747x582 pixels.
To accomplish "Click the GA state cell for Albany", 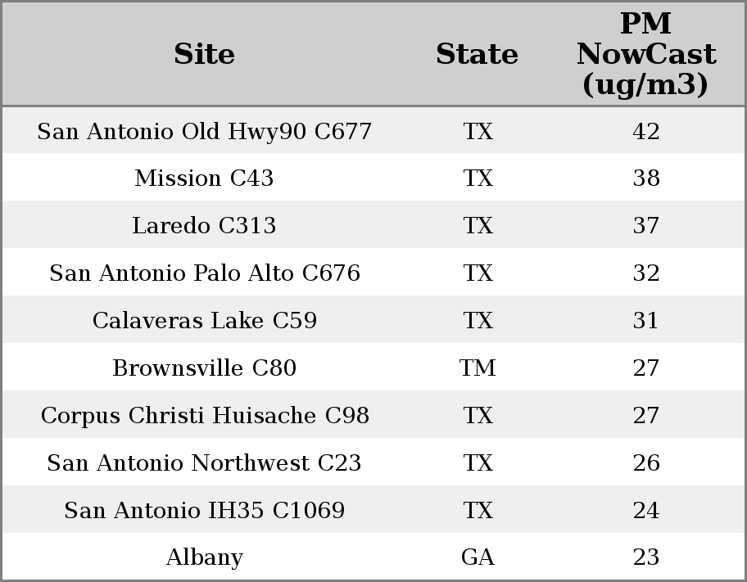I will coord(478,557).
